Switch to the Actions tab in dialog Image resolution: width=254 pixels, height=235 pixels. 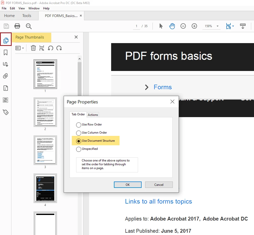coord(93,115)
